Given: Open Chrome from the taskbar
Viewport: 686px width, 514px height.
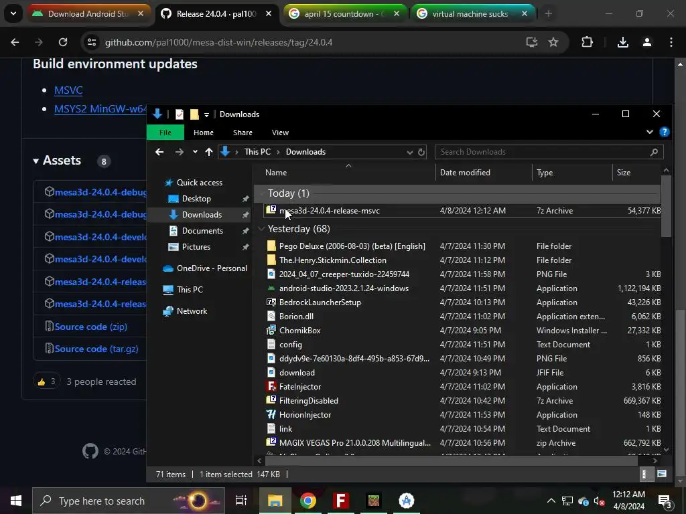Looking at the screenshot, I should (x=307, y=501).
